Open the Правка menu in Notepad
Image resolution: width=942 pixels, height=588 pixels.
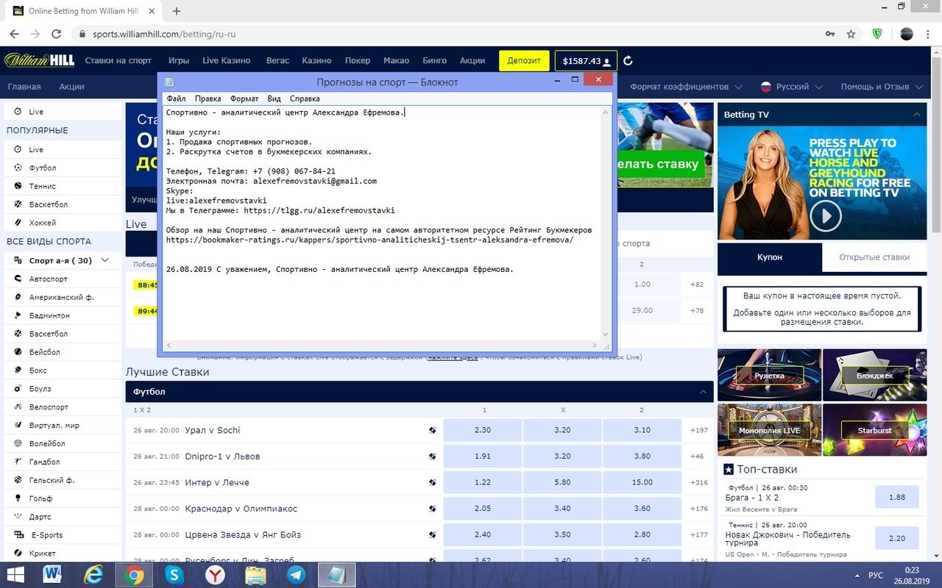click(208, 98)
